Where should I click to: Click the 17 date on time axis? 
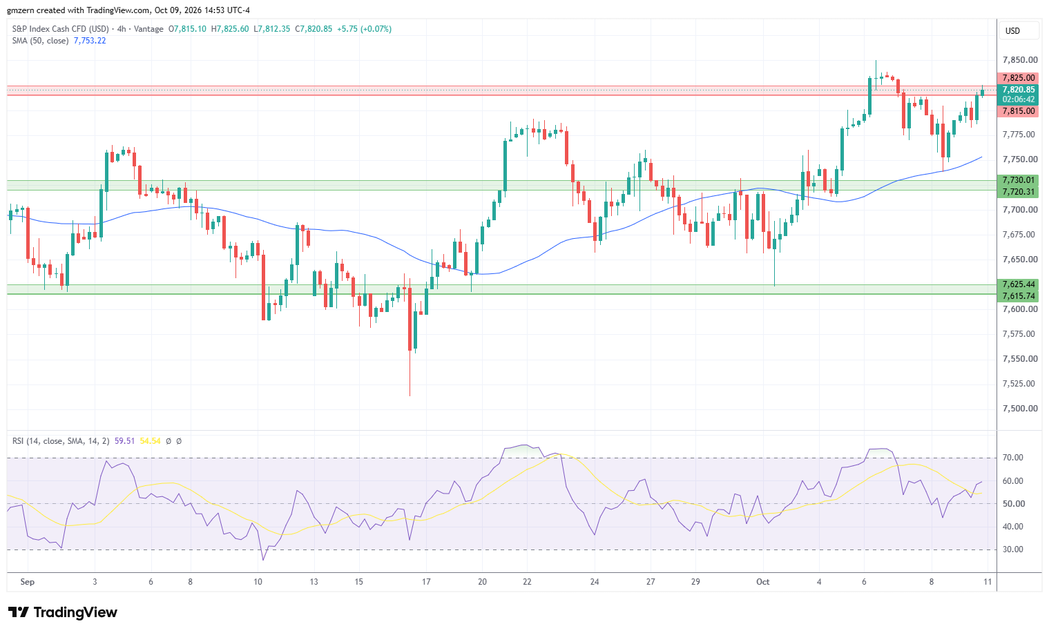[x=426, y=582]
